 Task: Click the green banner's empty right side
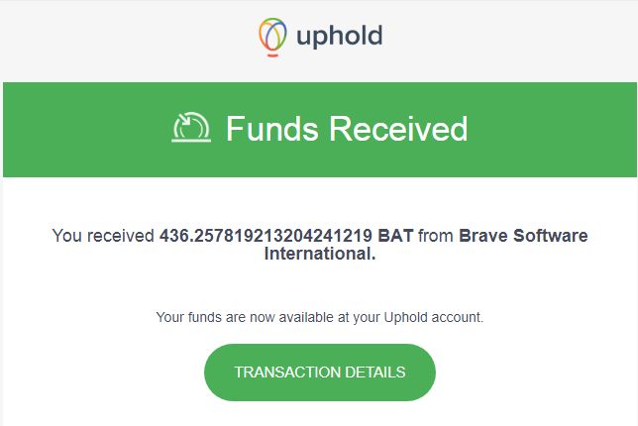(565, 130)
